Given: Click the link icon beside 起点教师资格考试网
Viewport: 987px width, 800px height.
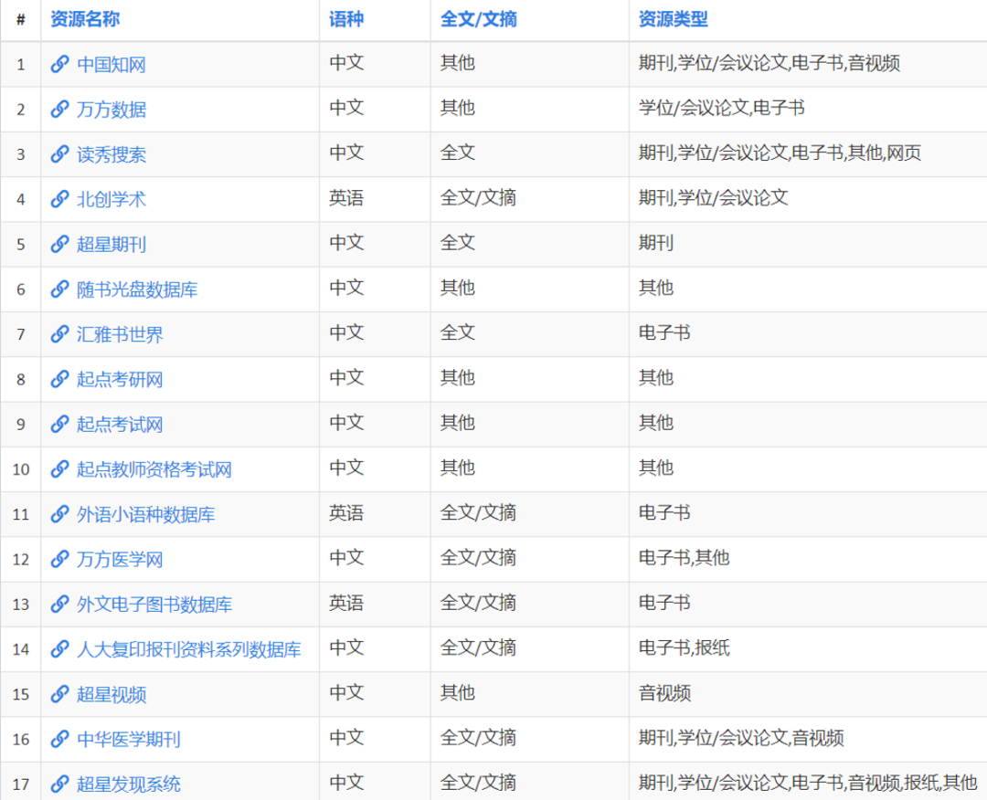Looking at the screenshot, I should pyautogui.click(x=59, y=469).
